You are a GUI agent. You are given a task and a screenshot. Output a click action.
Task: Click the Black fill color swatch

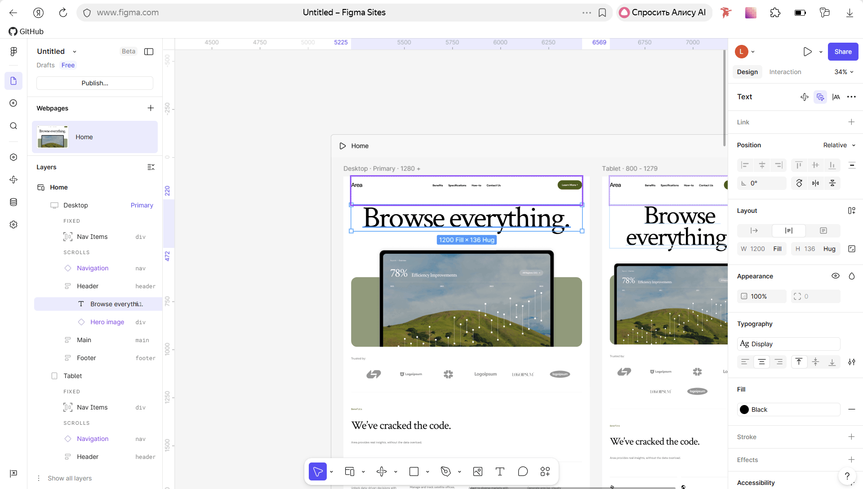(744, 410)
